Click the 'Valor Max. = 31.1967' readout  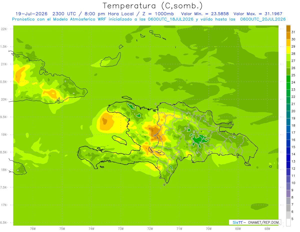coord(258,14)
